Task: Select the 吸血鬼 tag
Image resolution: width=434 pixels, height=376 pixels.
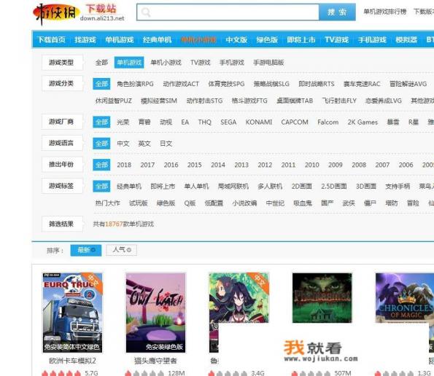Action: tap(303, 203)
